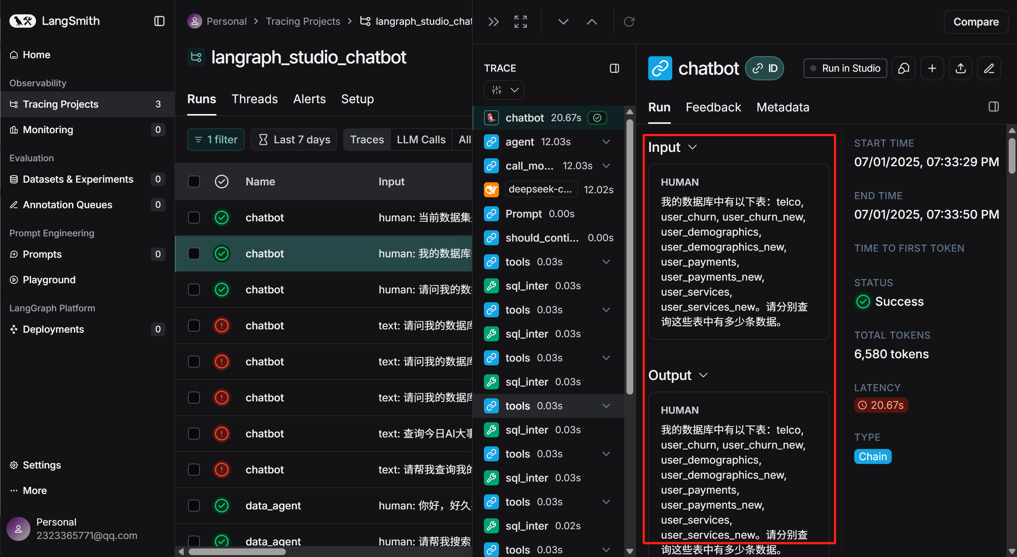The width and height of the screenshot is (1017, 557).
Task: Check the box for the '你好，好久' data_agent run
Action: click(x=194, y=506)
